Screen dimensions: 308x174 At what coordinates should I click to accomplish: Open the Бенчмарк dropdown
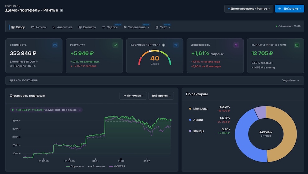pos(133,96)
